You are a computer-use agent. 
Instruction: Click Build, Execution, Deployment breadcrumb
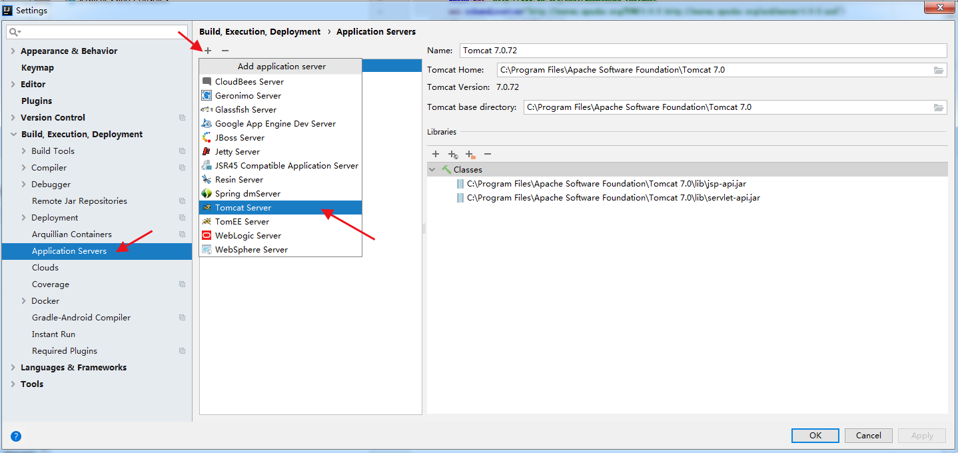[260, 31]
